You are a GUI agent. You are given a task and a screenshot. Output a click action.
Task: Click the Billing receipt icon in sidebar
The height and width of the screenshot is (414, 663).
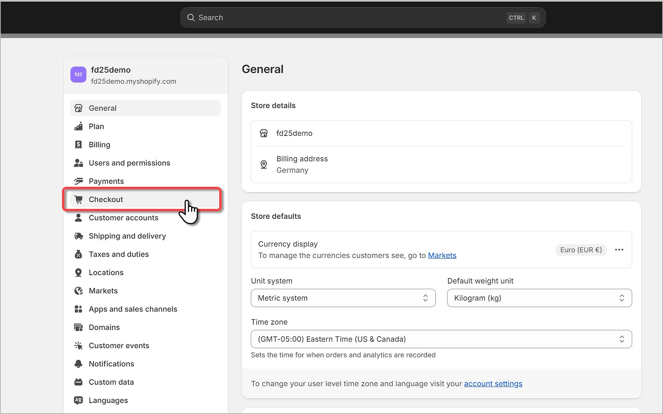(78, 145)
